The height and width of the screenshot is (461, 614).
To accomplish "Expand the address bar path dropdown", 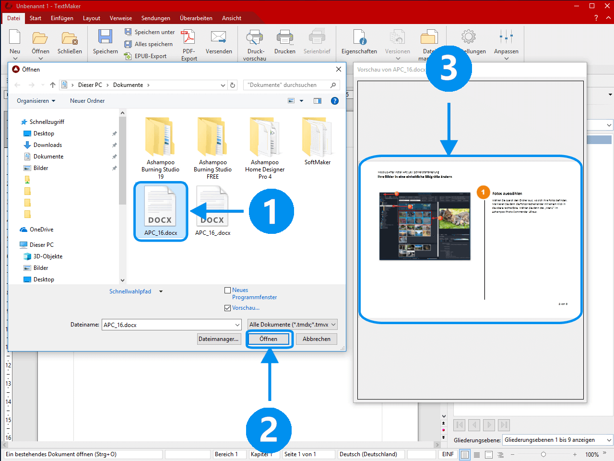I will (223, 85).
